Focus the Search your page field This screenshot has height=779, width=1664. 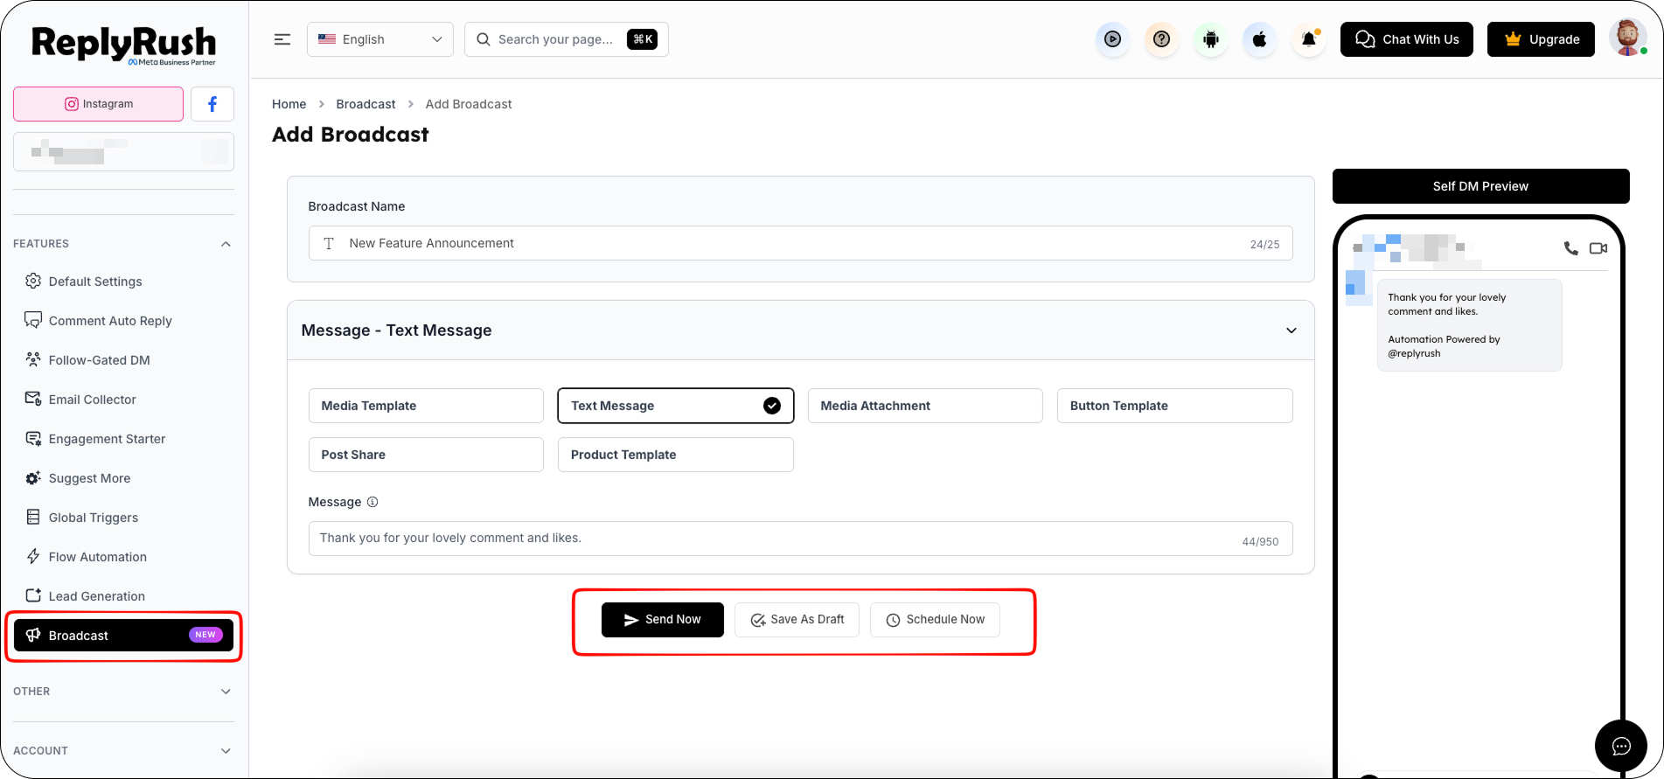(566, 39)
